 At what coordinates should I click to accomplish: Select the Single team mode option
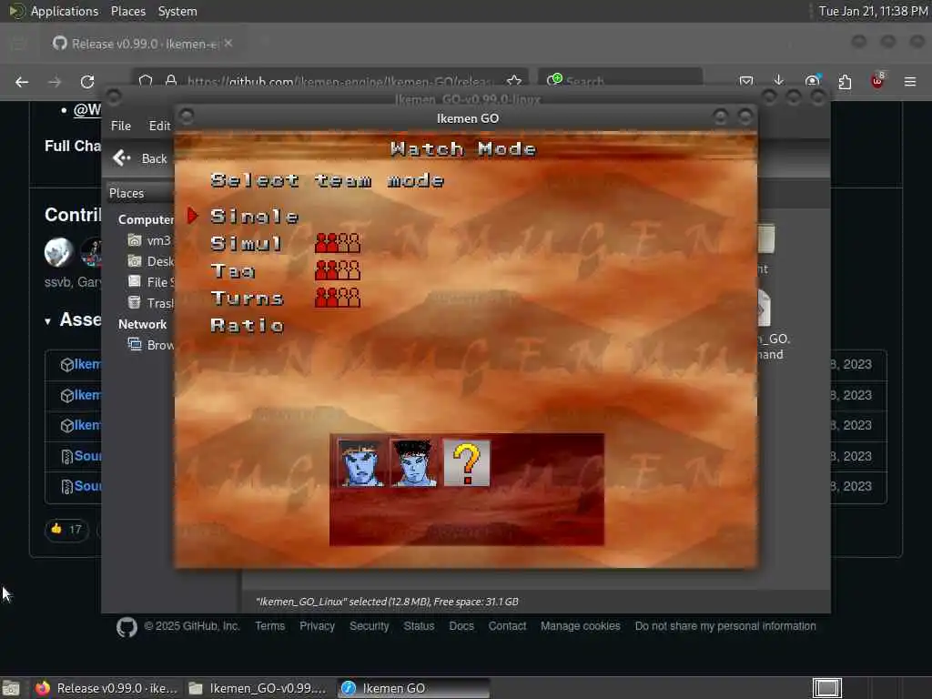[x=255, y=216]
